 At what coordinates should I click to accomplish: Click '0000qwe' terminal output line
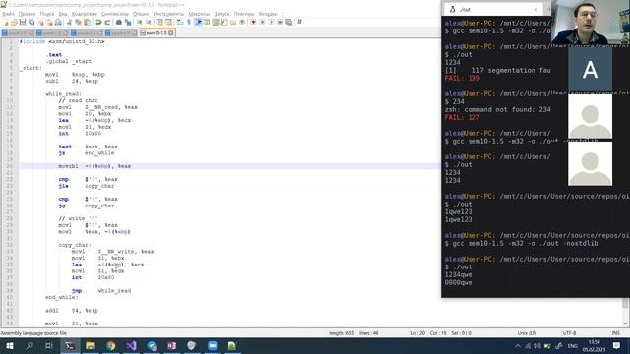tap(458, 282)
